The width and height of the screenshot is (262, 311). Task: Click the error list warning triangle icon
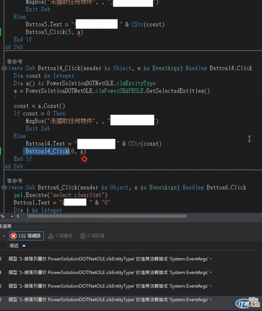click(51, 236)
